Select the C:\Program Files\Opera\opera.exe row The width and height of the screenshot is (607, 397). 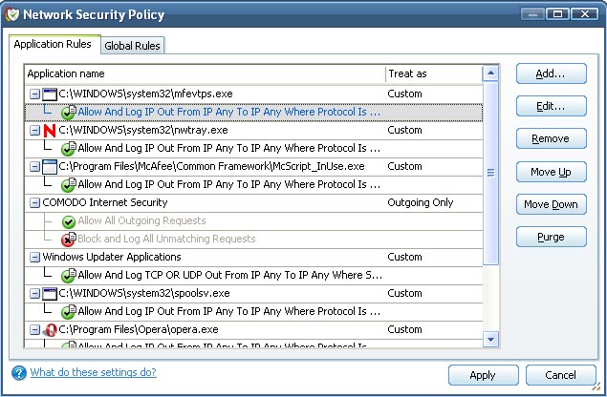253,330
